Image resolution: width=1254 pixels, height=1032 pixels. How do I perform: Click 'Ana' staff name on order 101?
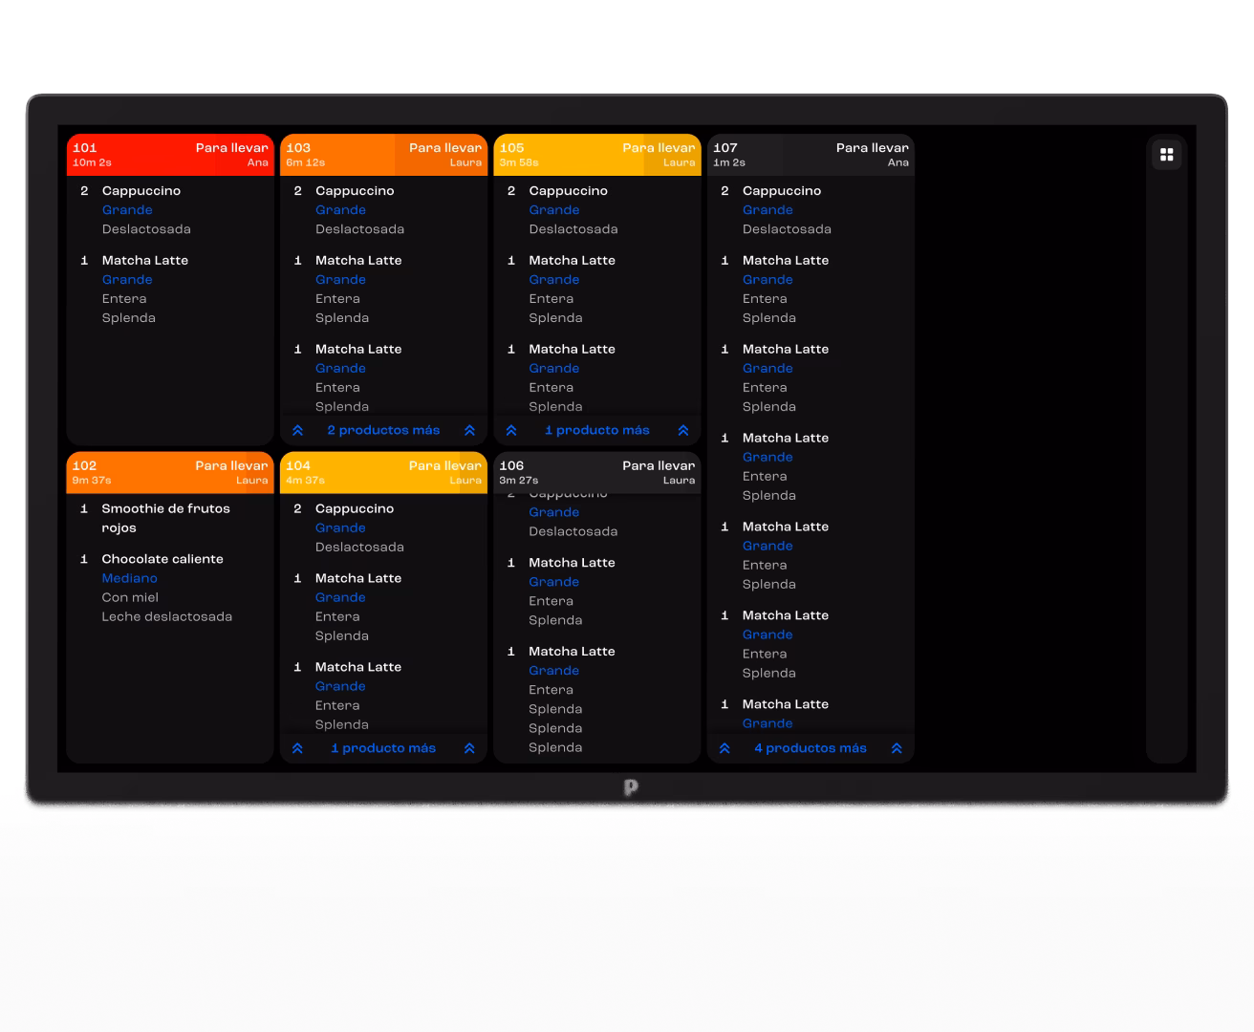(258, 162)
